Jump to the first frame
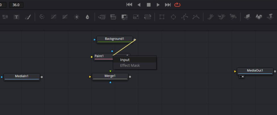The image size is (277, 115). tap(129, 5)
